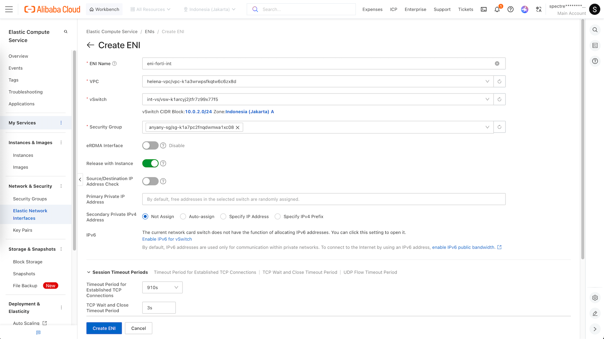Go back using the Create ENI arrow
Screen dimensions: 604x339
tap(91, 45)
